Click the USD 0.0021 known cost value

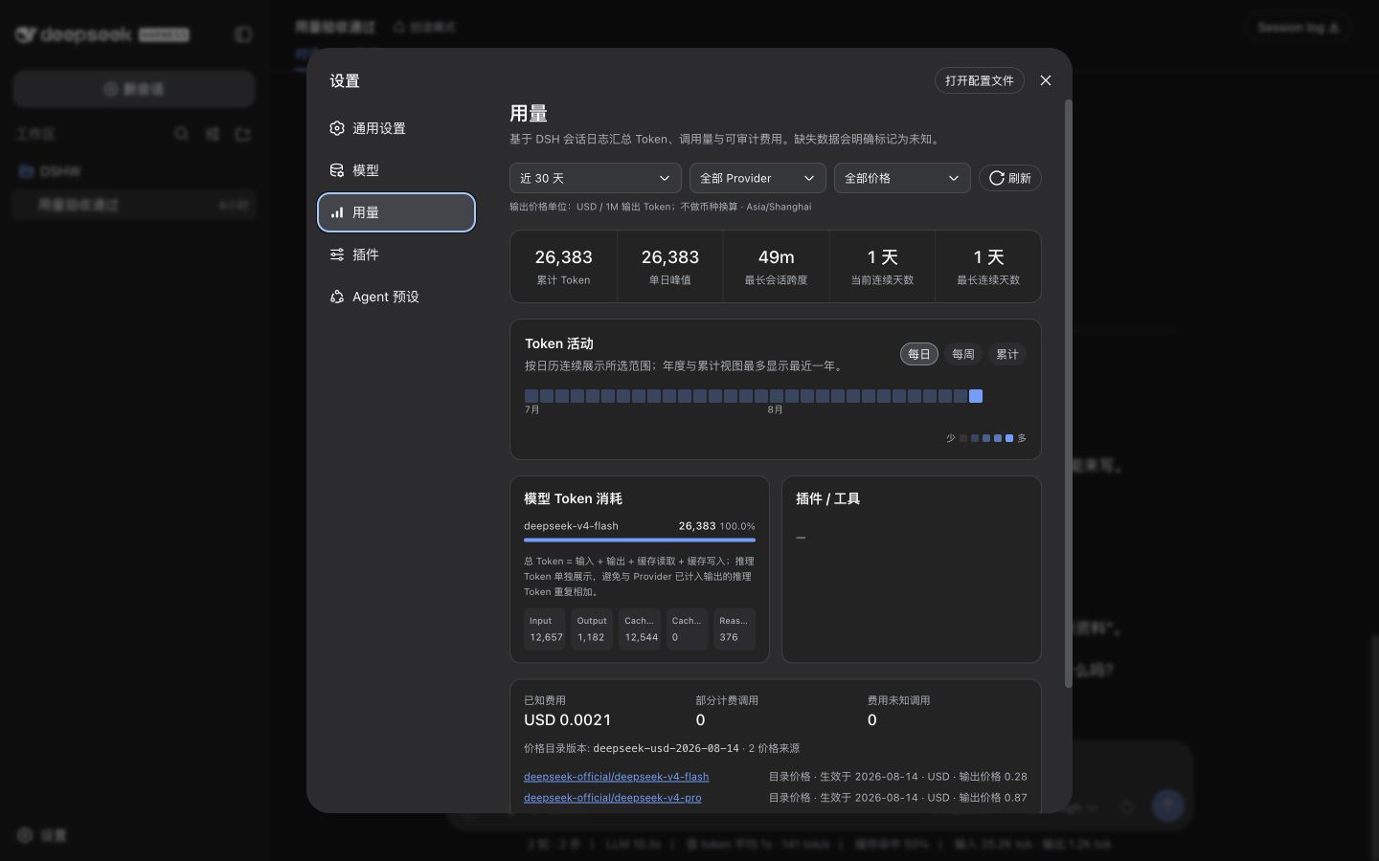pyautogui.click(x=568, y=720)
